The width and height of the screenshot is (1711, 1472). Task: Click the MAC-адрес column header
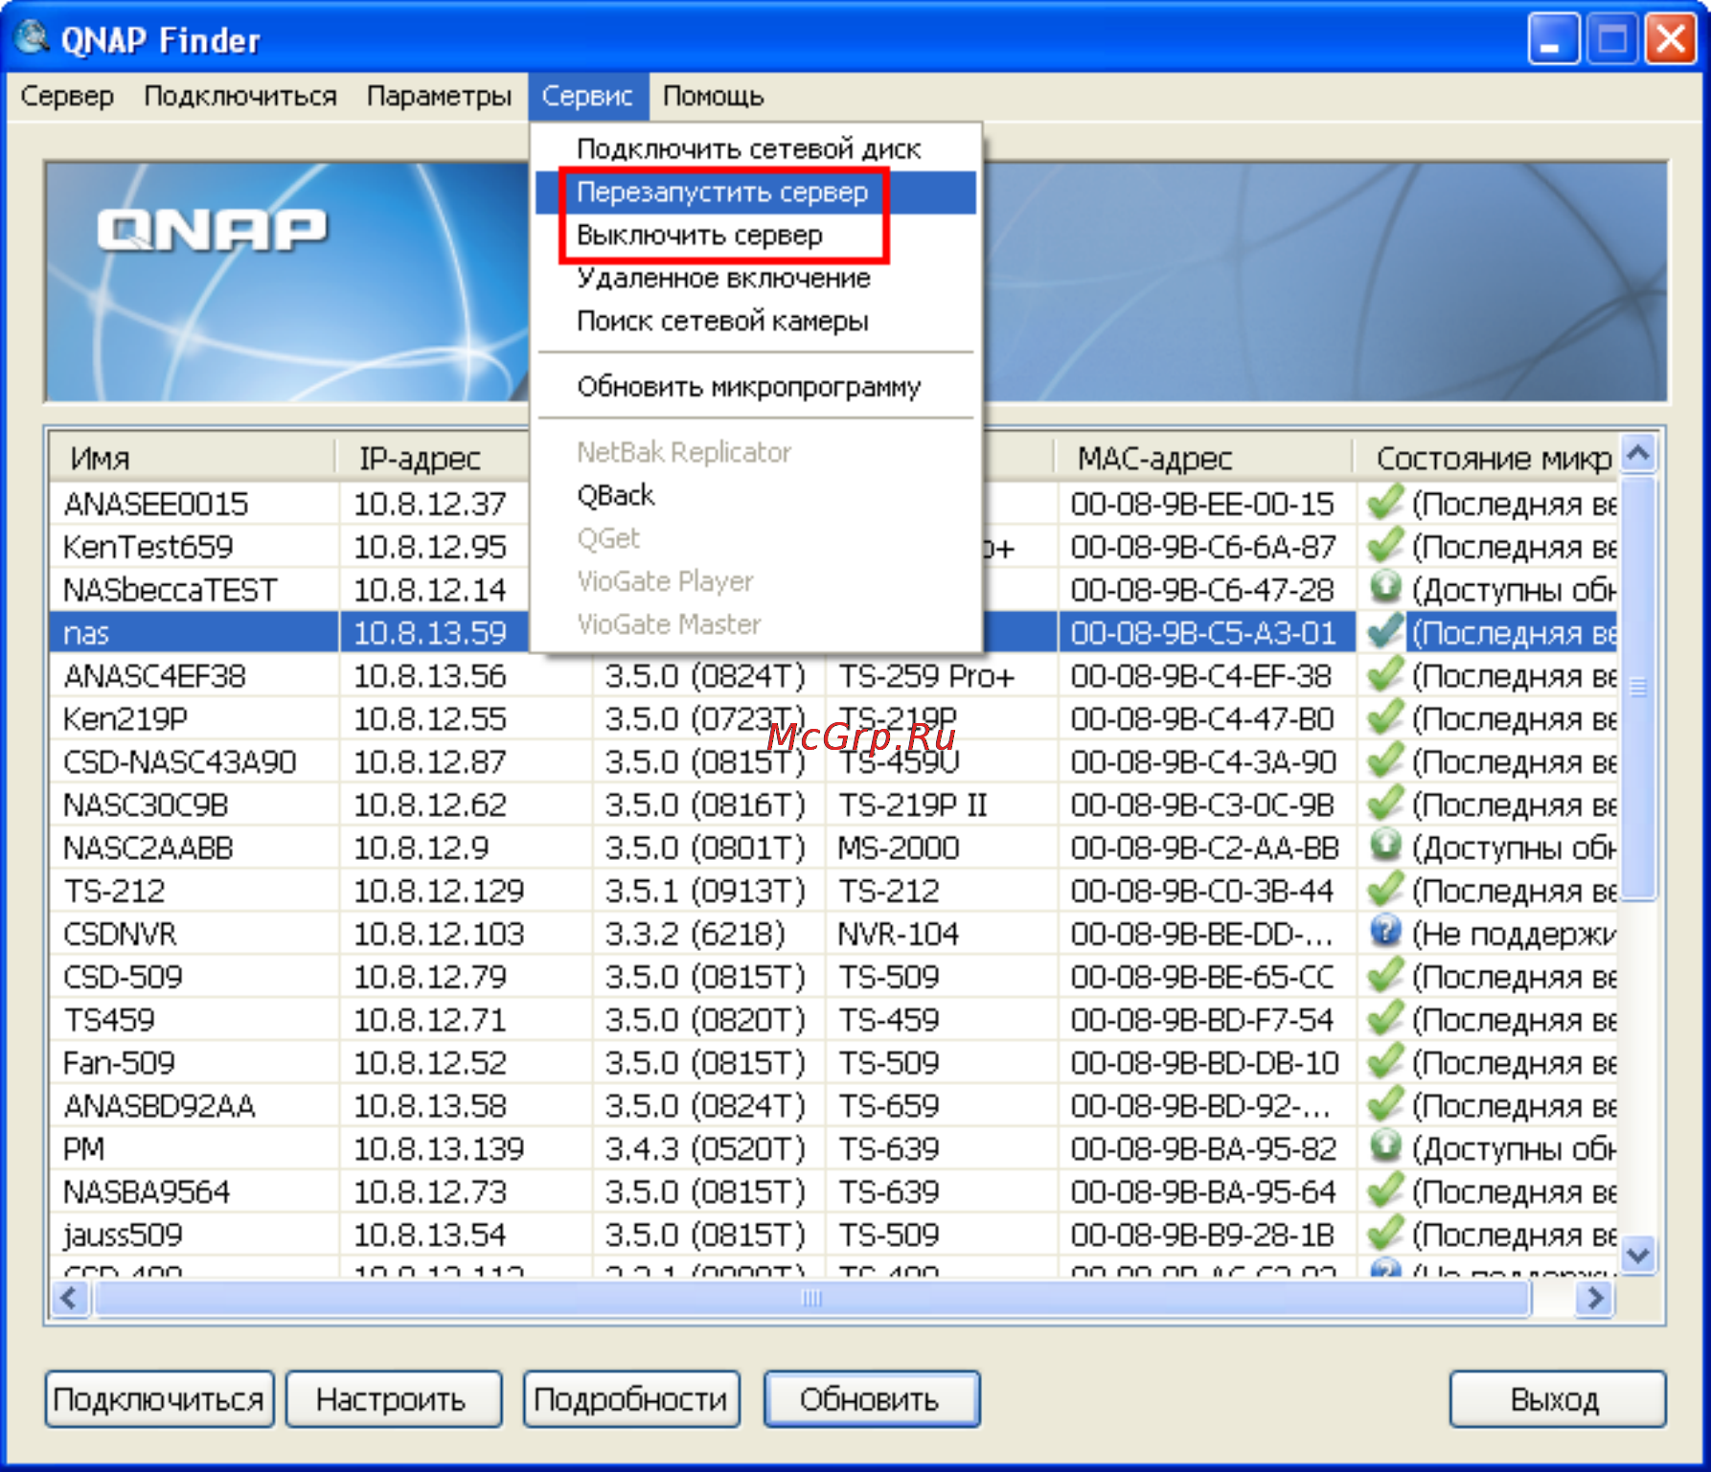(1204, 458)
